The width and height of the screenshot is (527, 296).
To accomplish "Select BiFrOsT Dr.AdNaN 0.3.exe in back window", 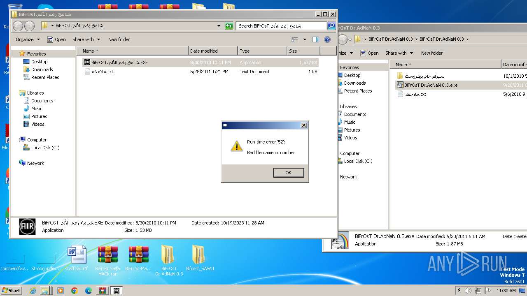I will click(x=431, y=85).
